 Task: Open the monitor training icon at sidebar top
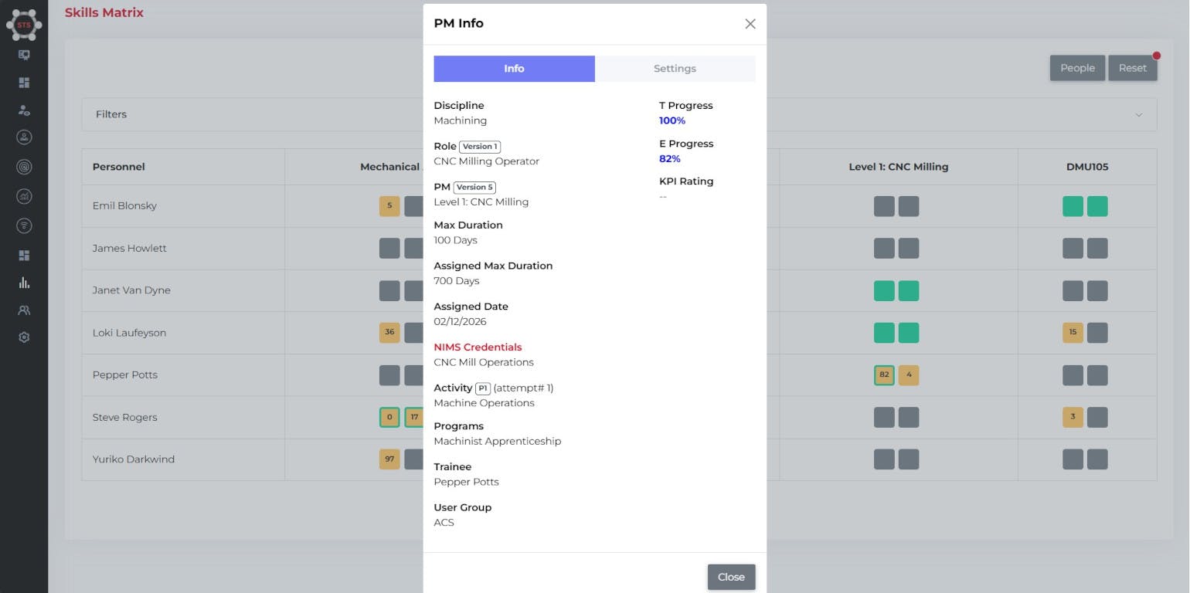tap(24, 55)
